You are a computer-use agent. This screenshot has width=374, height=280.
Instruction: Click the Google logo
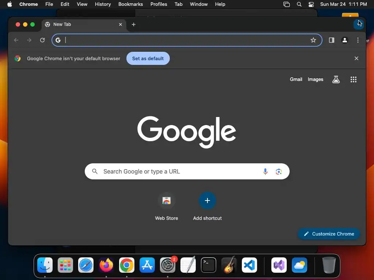pyautogui.click(x=187, y=131)
